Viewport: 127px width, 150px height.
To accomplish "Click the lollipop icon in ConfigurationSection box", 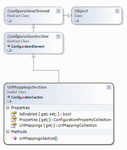I will point(9,50).
